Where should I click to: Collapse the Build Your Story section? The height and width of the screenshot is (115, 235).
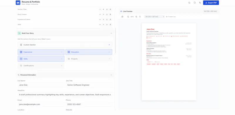111,33
